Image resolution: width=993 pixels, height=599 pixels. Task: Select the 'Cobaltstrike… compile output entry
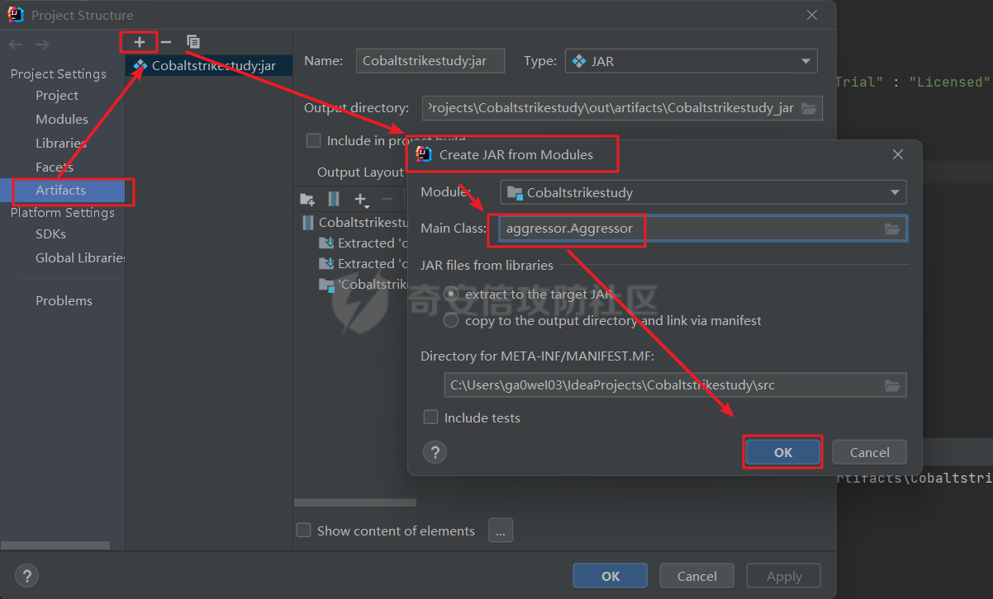click(363, 285)
